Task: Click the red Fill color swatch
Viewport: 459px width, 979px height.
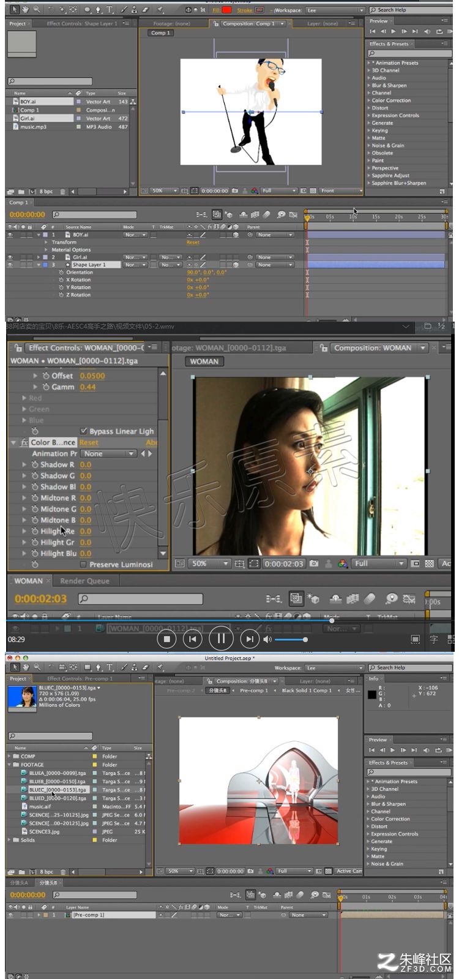Action: click(x=226, y=10)
